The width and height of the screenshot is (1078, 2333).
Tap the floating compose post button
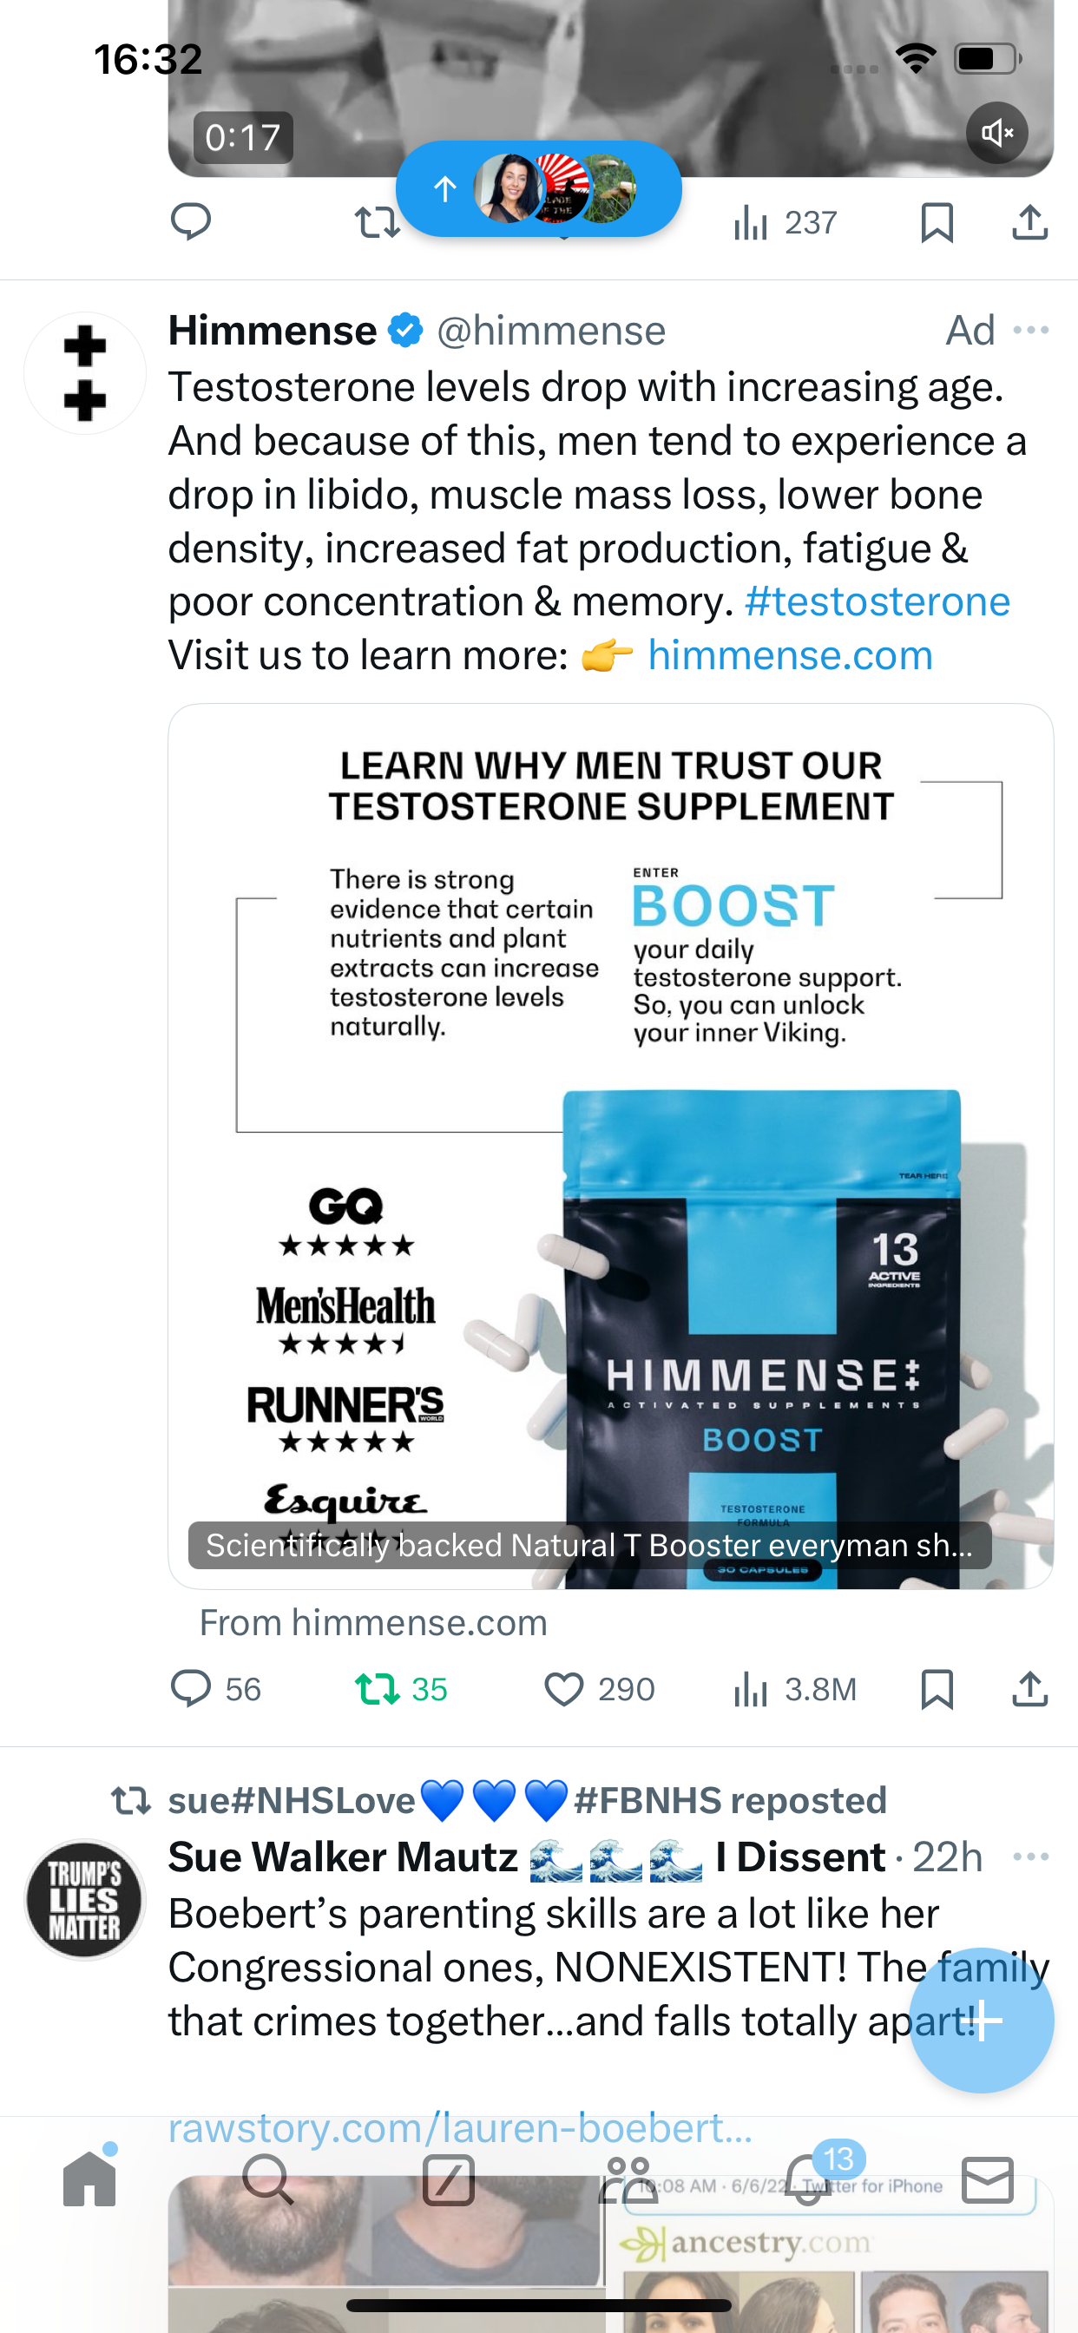[x=982, y=2020]
